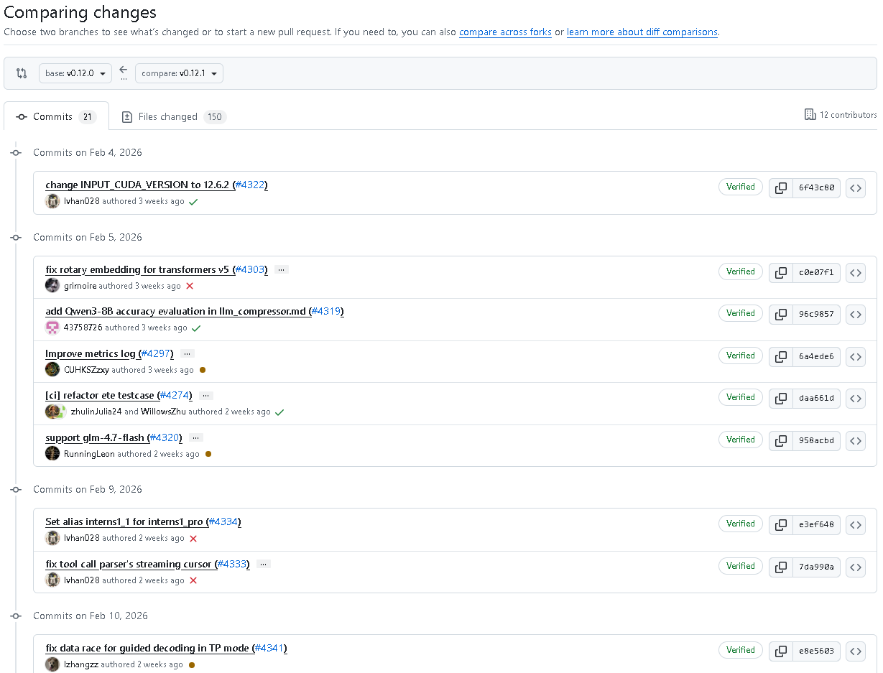883x673 pixels.
Task: Expand description of fix rotary embedding commit
Action: (282, 270)
